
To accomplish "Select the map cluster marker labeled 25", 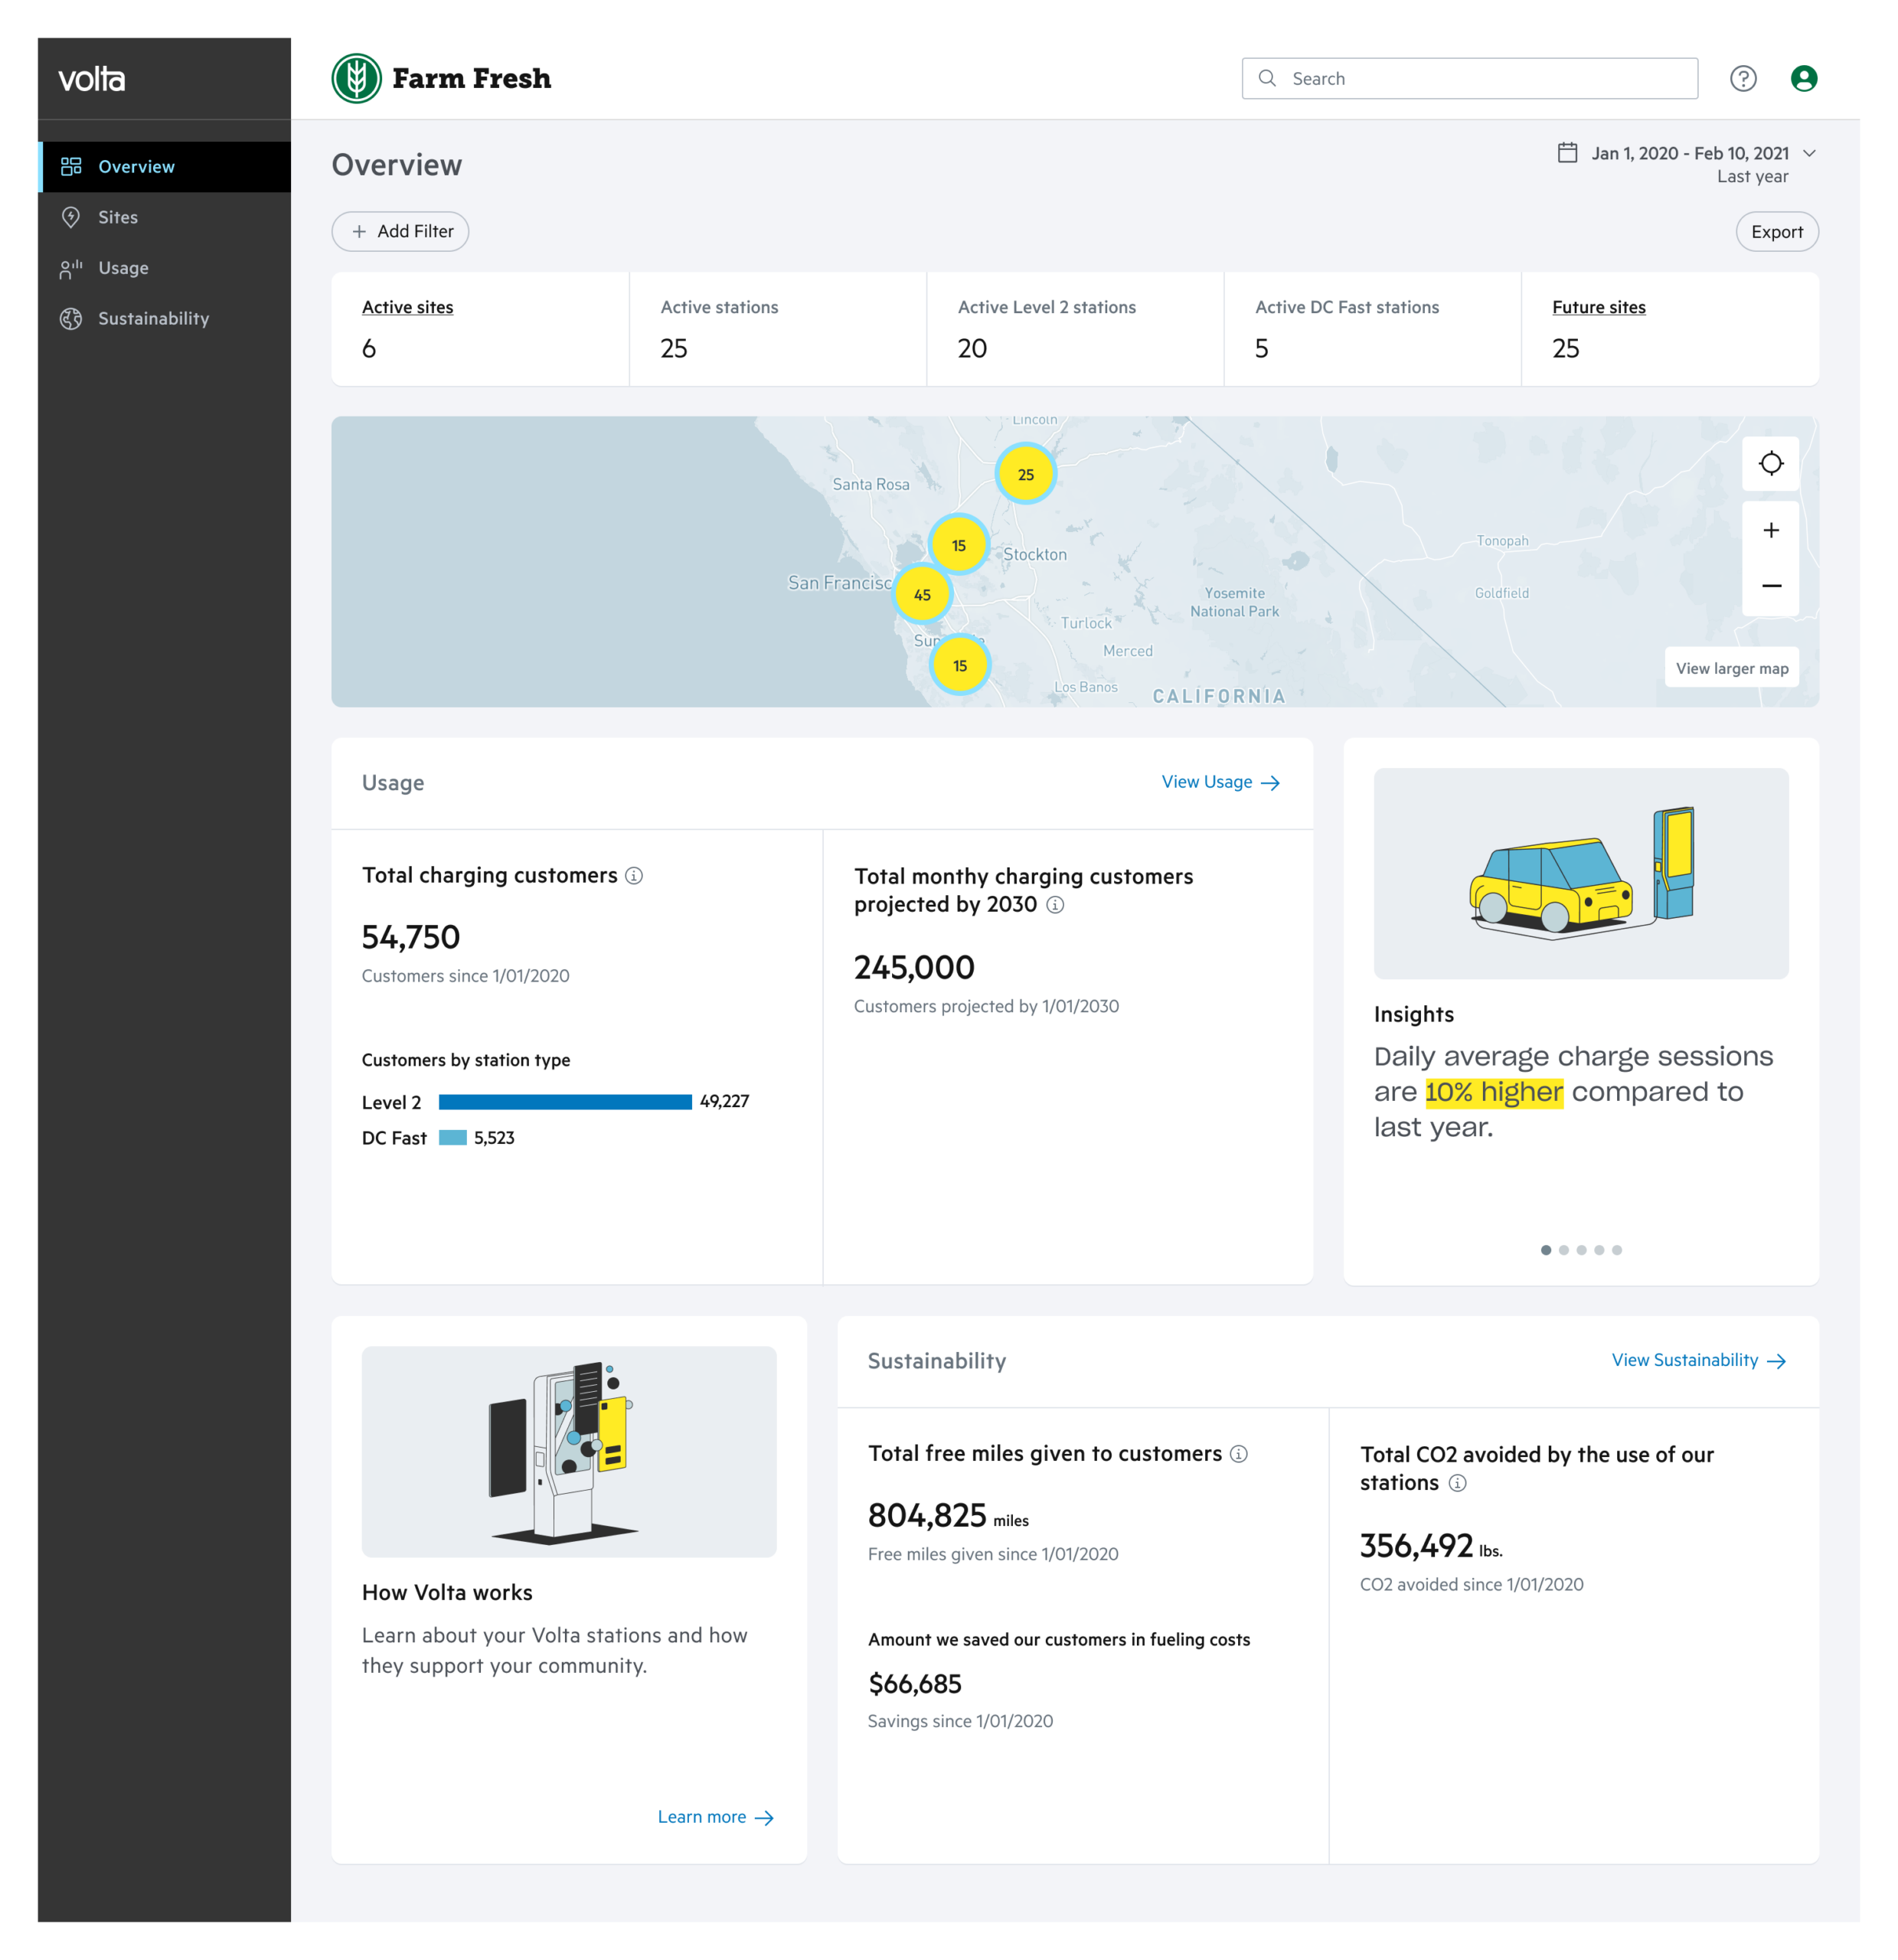I will click(x=1025, y=474).
